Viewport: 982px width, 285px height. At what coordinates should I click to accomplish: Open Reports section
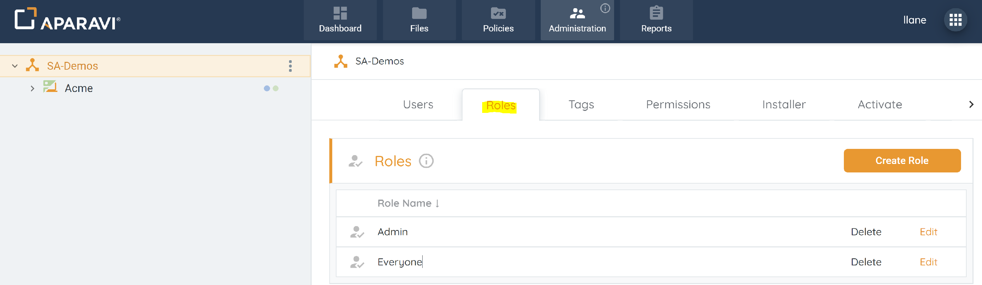click(x=656, y=21)
